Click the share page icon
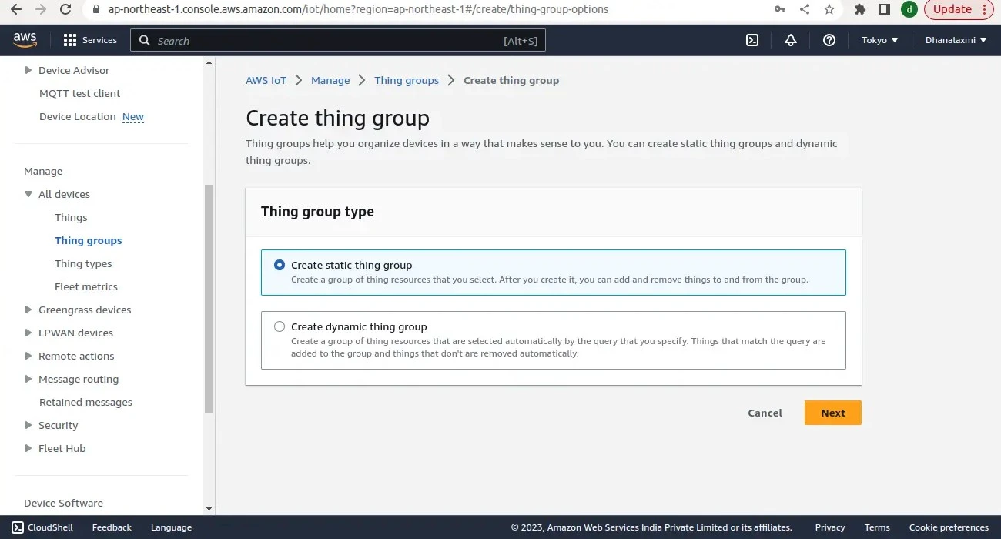Image resolution: width=1001 pixels, height=539 pixels. click(x=805, y=9)
